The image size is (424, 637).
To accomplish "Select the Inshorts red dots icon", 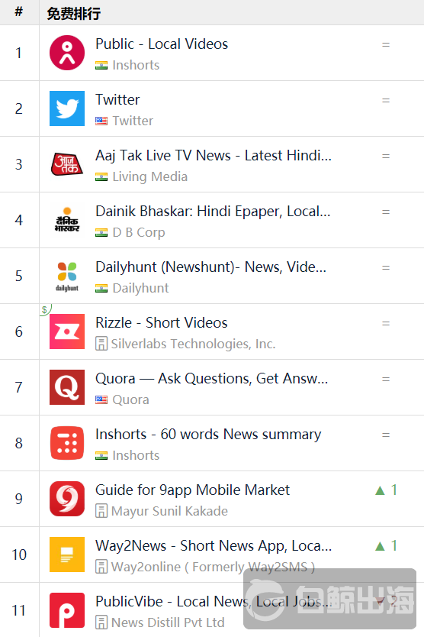I will [x=67, y=443].
